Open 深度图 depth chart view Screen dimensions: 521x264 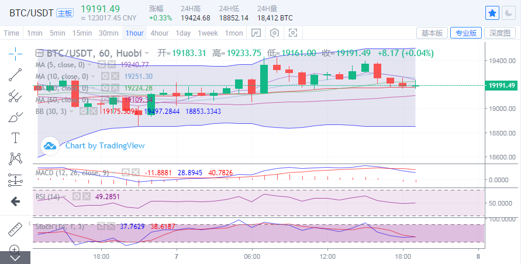pos(500,33)
